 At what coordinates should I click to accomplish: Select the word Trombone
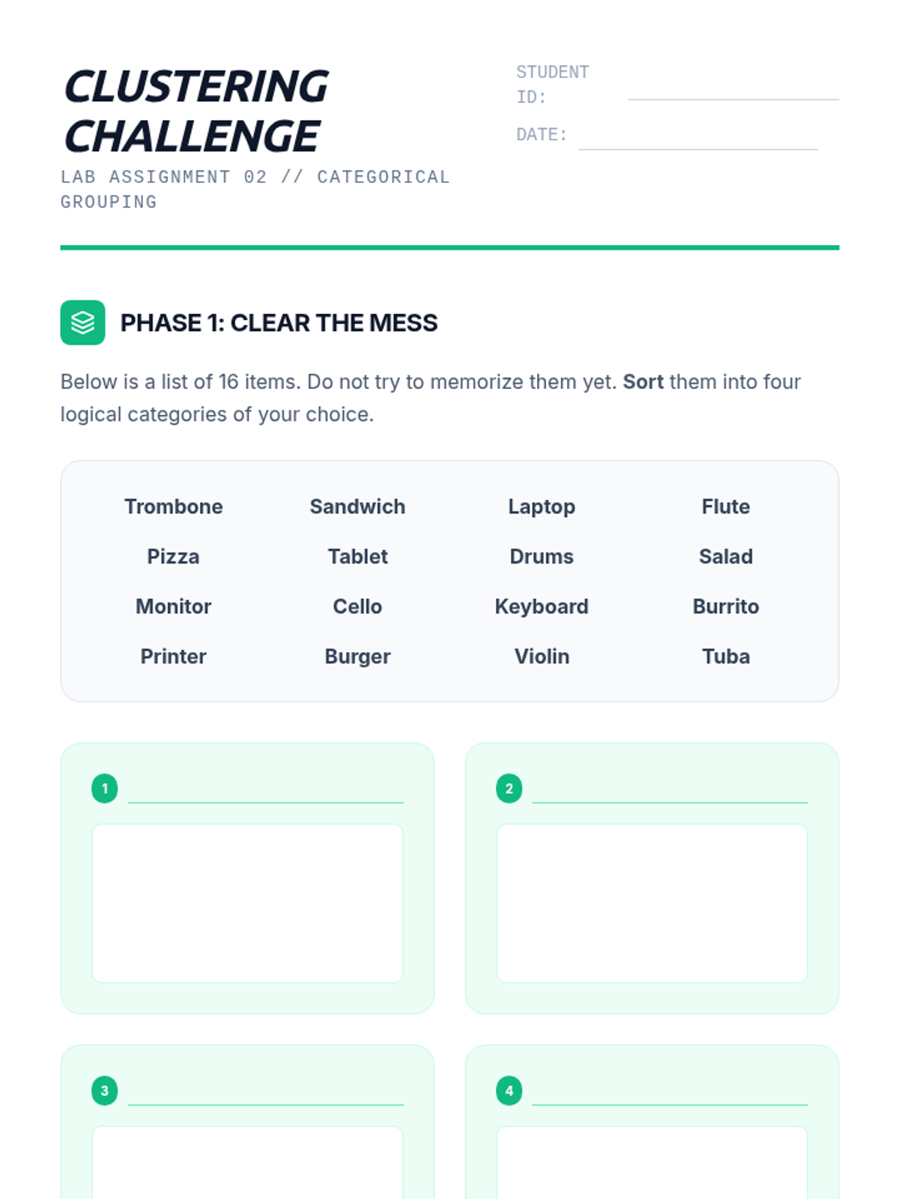(x=174, y=507)
